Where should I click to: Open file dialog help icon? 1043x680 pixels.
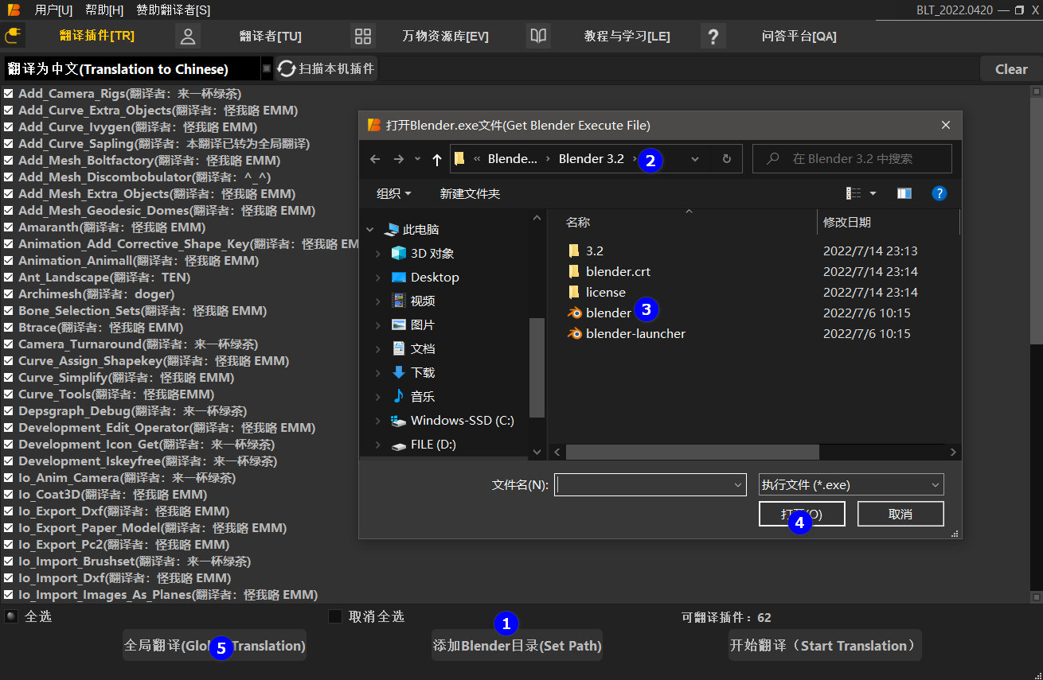pyautogui.click(x=939, y=193)
